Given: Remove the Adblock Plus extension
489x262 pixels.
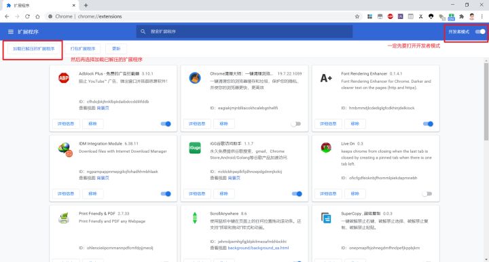Looking at the screenshot, I should (x=92, y=124).
